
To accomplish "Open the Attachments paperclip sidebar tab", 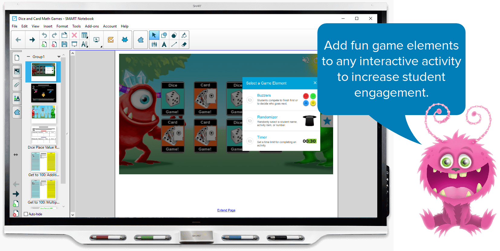I will [x=17, y=85].
